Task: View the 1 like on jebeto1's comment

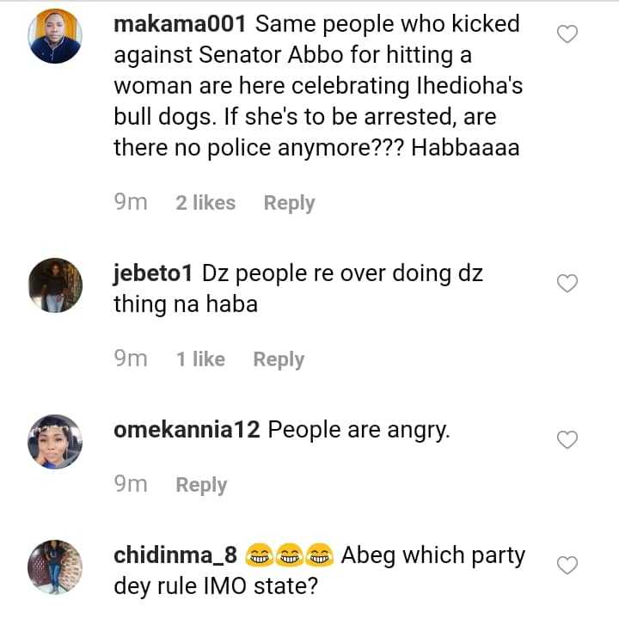Action: pos(200,359)
